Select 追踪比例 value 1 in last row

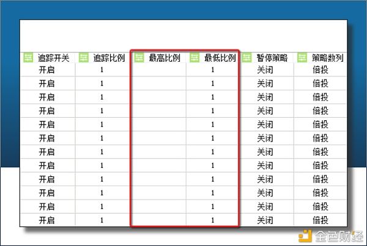[x=102, y=220]
